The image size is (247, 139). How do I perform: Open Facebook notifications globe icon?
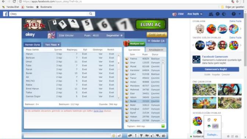(224, 14)
